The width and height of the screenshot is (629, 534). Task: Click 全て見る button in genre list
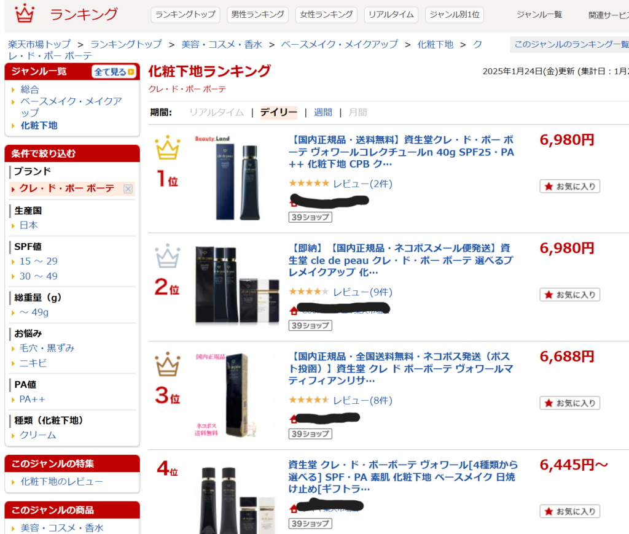click(114, 72)
